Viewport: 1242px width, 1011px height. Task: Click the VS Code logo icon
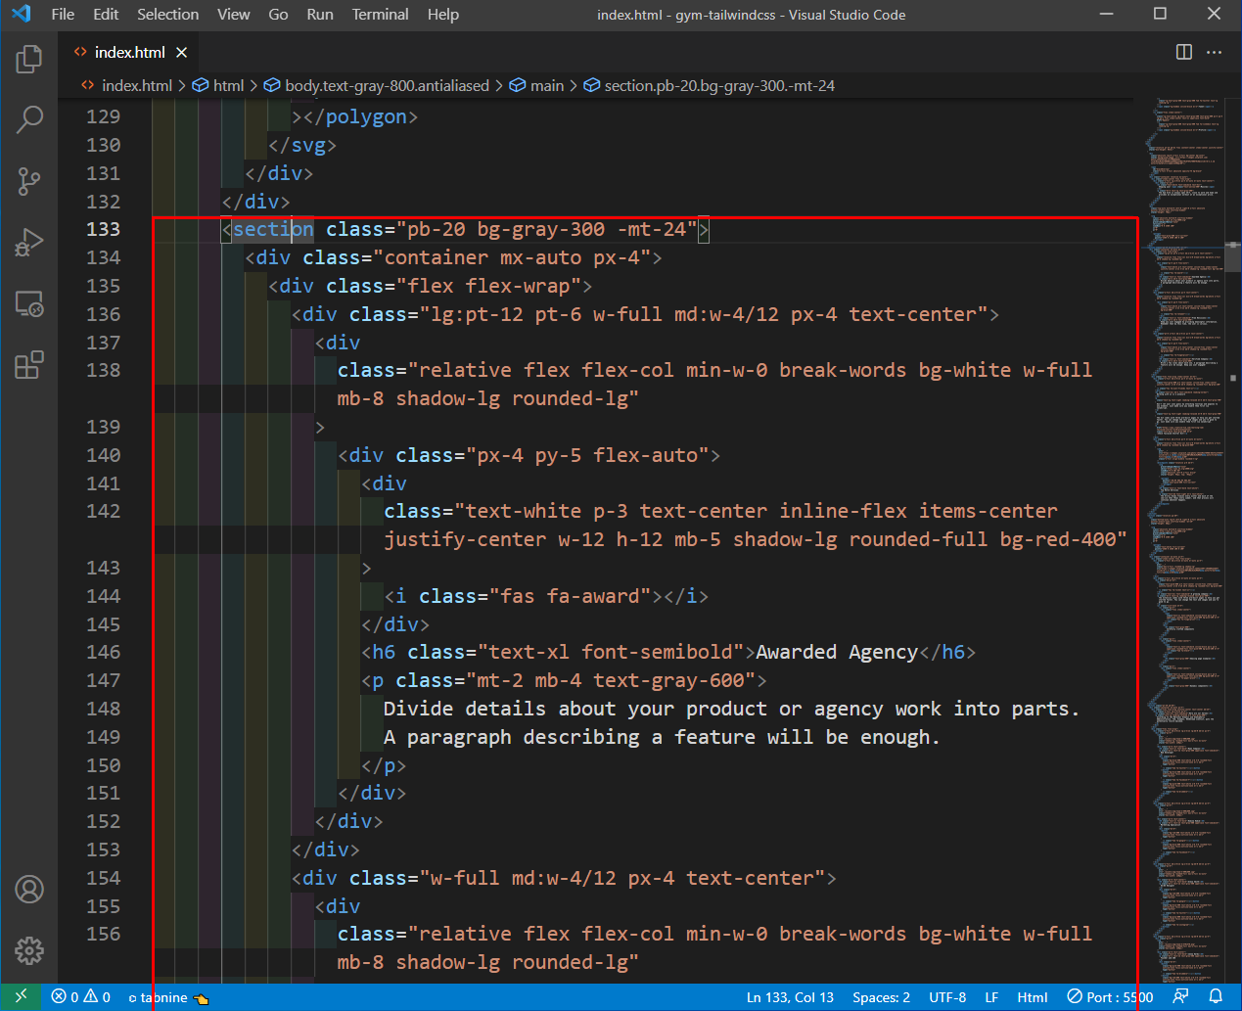pos(21,14)
